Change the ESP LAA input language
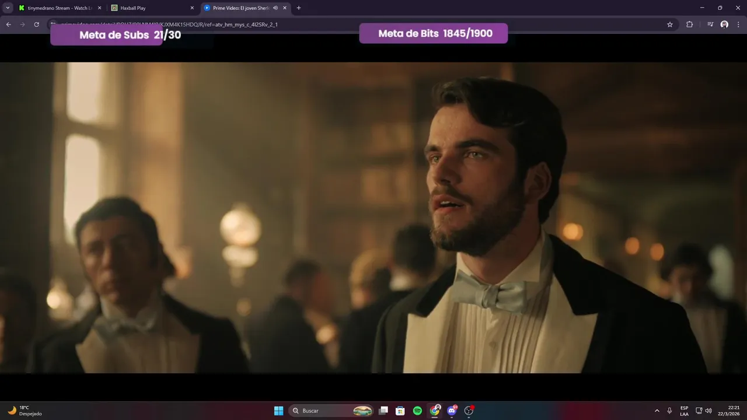The width and height of the screenshot is (747, 420). click(x=684, y=411)
